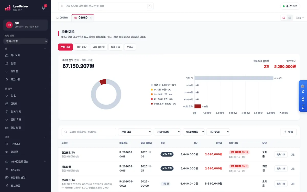Viewport: 307px width, 192px height.
Task: Switch to split-pane view layout
Action: point(290,18)
